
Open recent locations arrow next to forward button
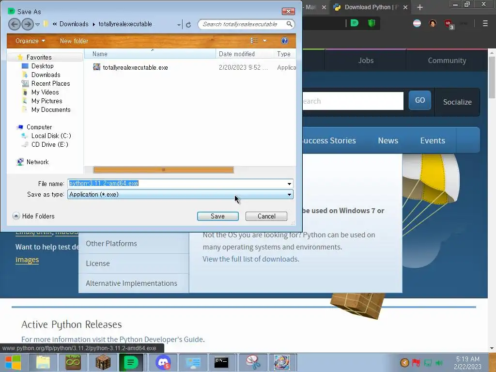pos(37,24)
